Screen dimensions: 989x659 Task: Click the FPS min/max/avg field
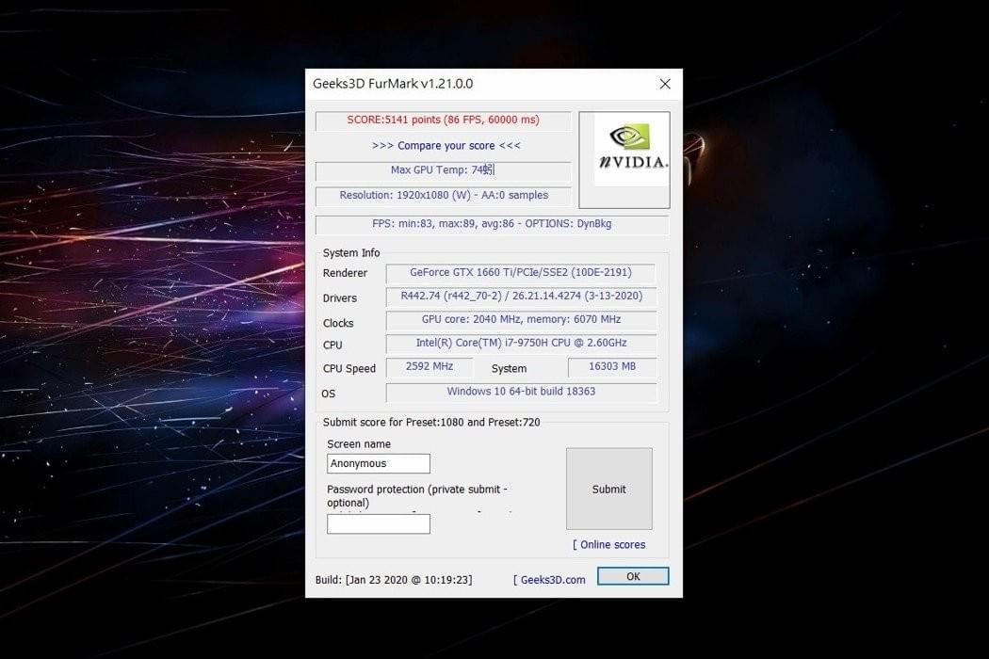point(492,224)
